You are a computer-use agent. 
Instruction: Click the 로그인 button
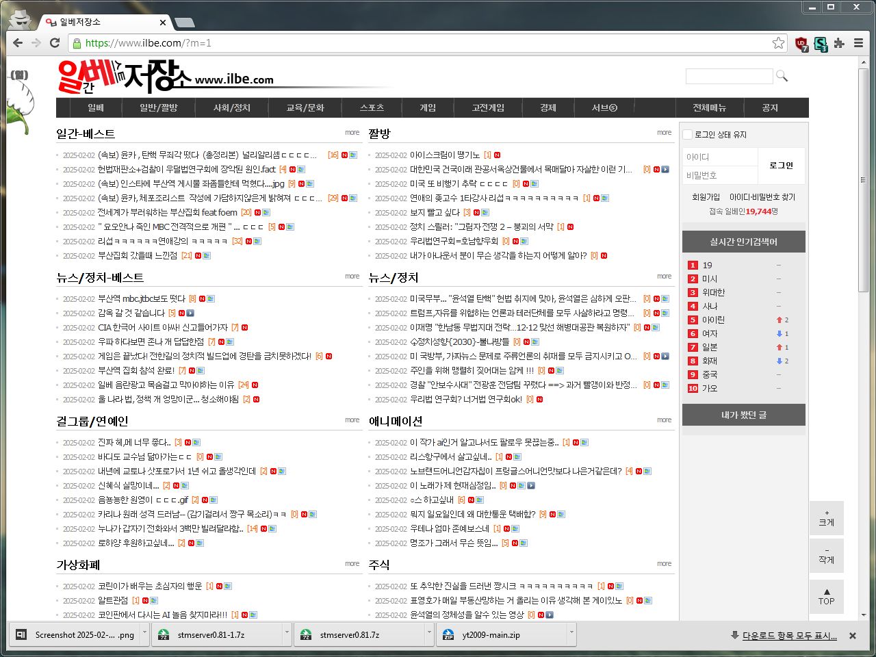[781, 166]
